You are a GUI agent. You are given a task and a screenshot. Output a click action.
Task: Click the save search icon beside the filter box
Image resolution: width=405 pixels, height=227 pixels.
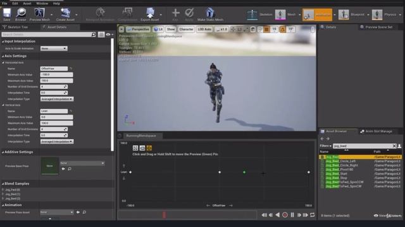pos(399,146)
